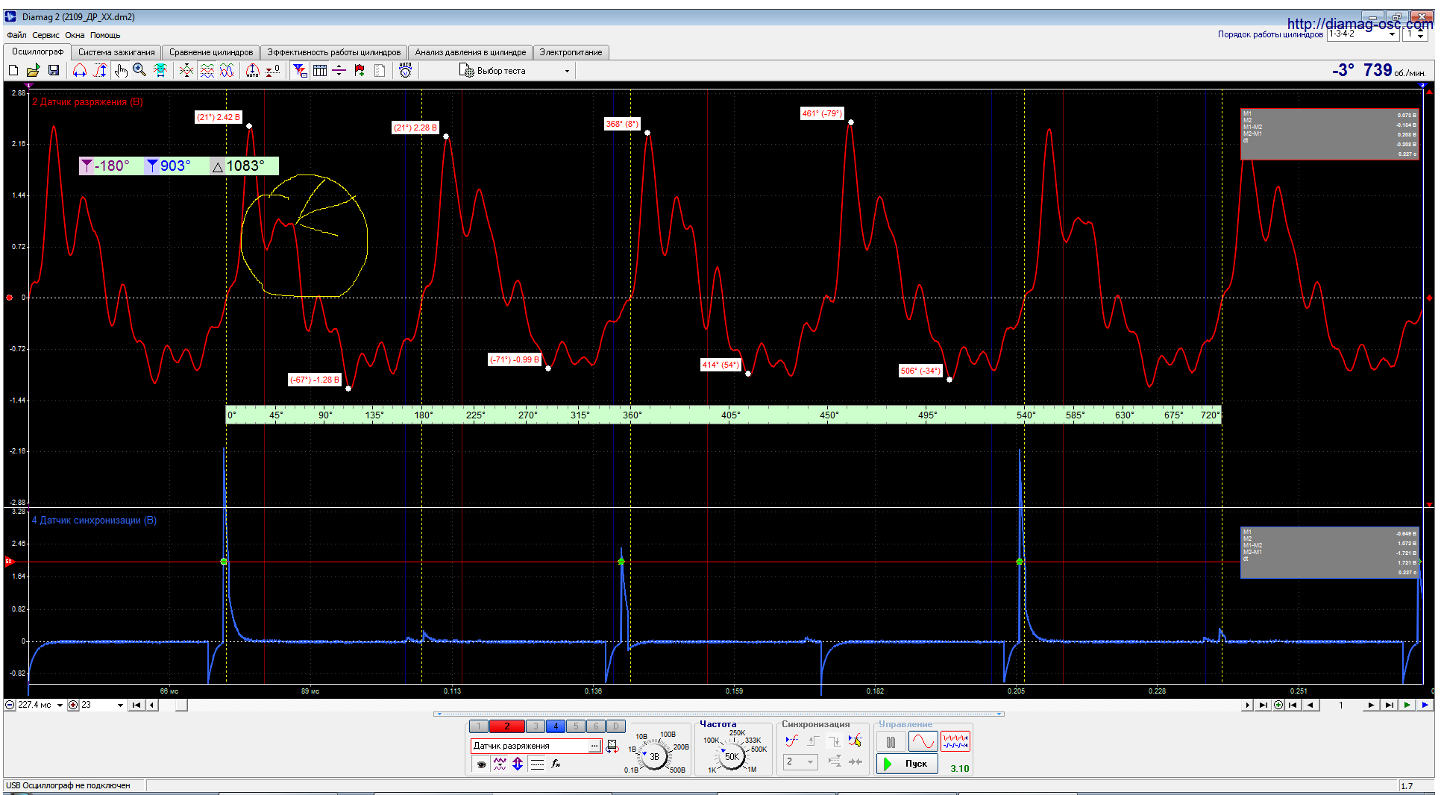Image resolution: width=1444 pixels, height=795 pixels.
Task: Click the horizontal timeline scrollbar thumb
Action: coord(181,705)
